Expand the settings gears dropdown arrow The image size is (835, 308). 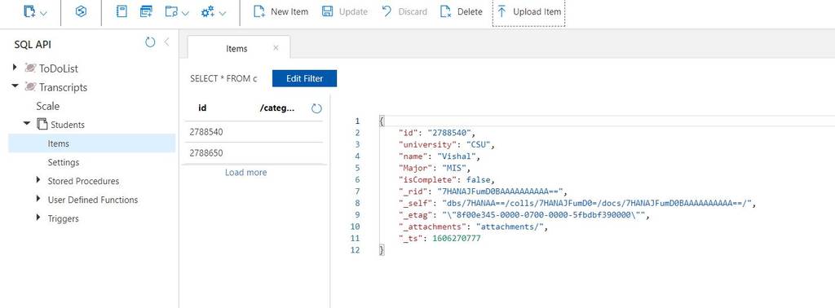223,13
